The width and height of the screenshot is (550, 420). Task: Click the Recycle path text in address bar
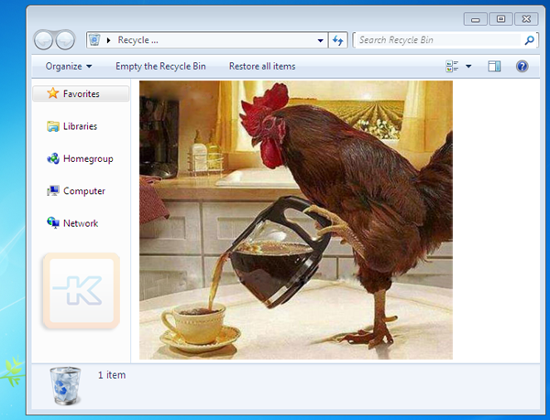[137, 40]
